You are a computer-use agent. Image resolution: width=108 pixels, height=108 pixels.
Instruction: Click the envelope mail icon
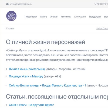click(x=7, y=4)
